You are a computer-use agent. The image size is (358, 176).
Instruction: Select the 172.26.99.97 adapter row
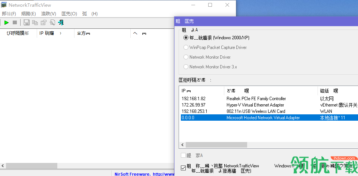(x=269, y=105)
